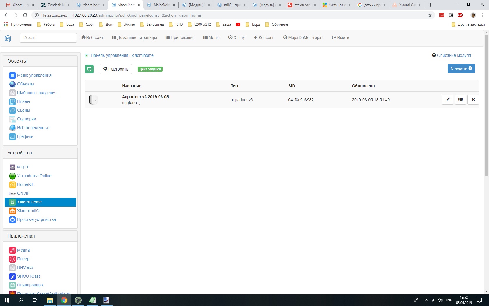Click the YouTube bookmark icon

[238, 24]
